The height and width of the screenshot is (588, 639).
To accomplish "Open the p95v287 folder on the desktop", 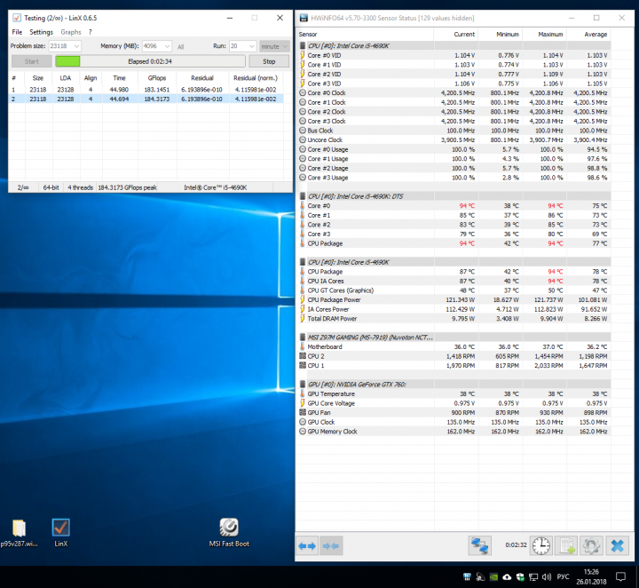I will [x=20, y=533].
